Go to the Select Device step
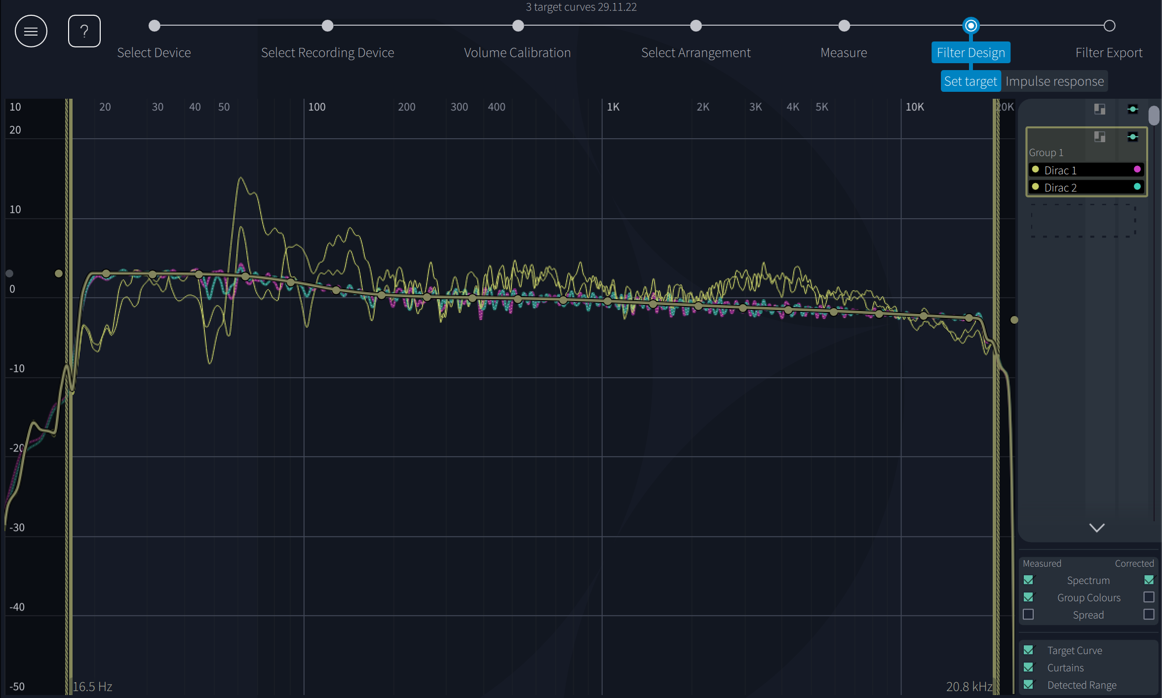The image size is (1162, 698). (154, 52)
